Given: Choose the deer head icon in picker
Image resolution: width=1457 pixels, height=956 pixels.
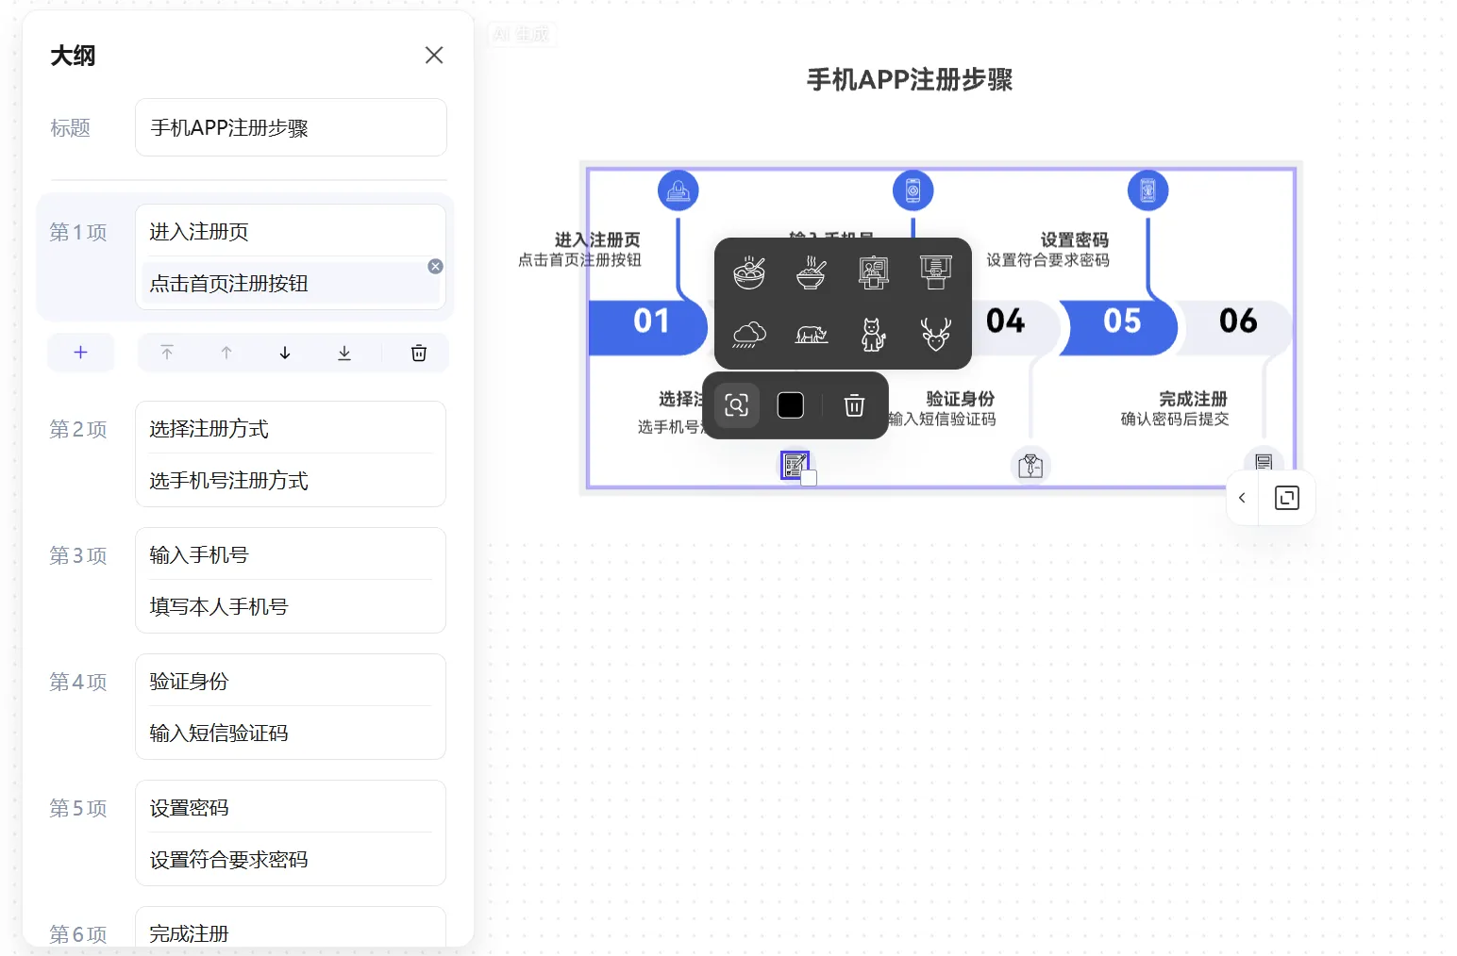Looking at the screenshot, I should 935,334.
